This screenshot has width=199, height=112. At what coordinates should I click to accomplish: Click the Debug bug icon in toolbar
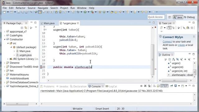[78, 12]
